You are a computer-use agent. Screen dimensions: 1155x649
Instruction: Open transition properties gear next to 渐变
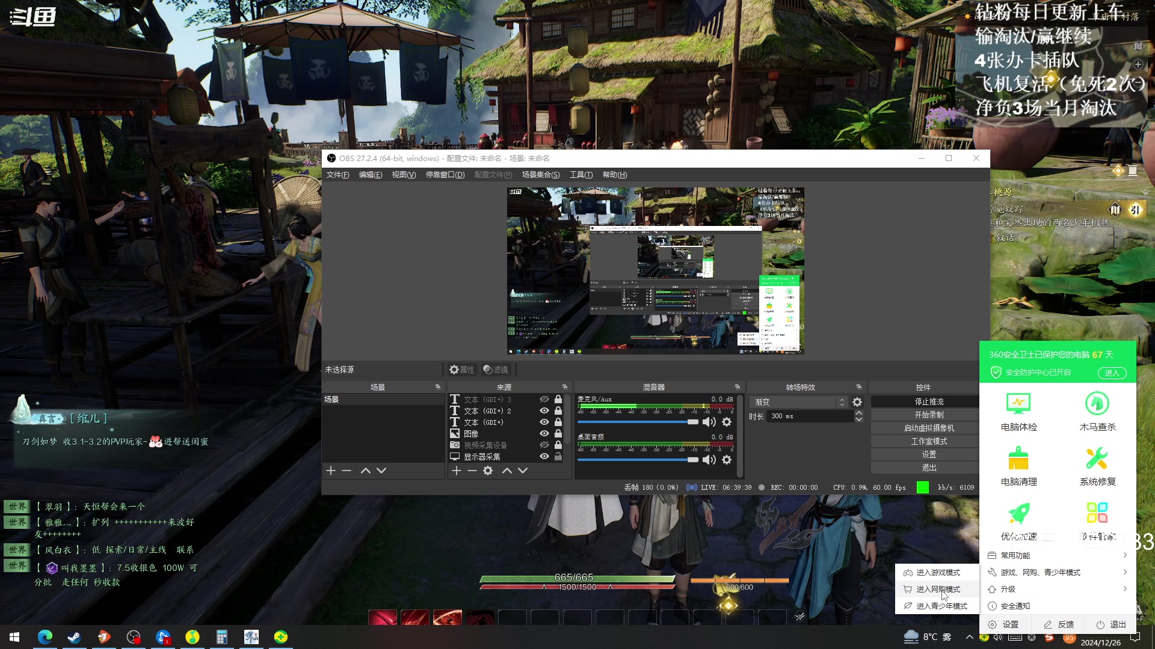(857, 402)
